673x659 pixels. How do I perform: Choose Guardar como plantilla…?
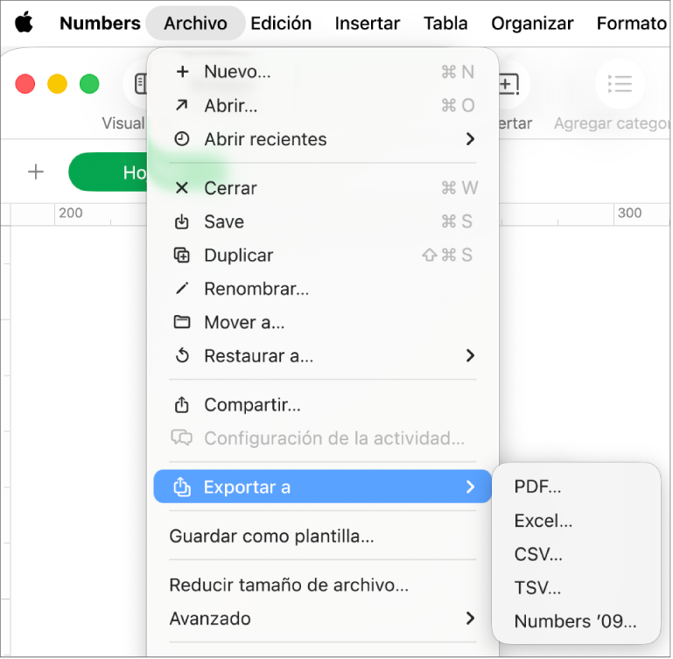click(x=323, y=536)
